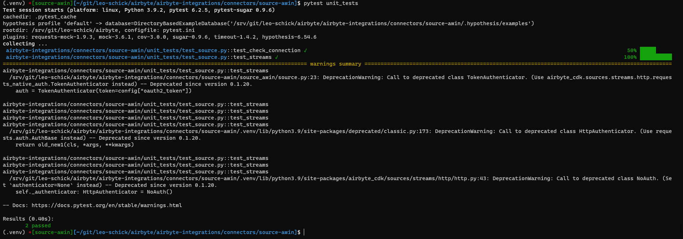Click the red asterisk in the bottom prompt

coord(30,232)
